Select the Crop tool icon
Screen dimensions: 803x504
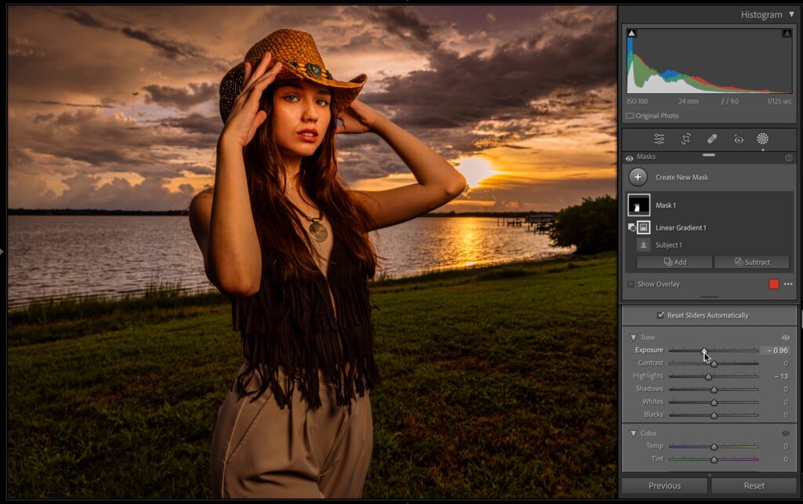click(685, 139)
